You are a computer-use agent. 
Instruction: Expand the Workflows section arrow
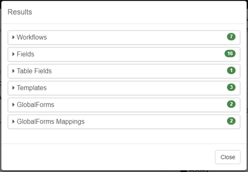pyautogui.click(x=14, y=37)
